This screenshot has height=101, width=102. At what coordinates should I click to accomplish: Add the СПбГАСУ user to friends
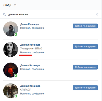(85, 88)
